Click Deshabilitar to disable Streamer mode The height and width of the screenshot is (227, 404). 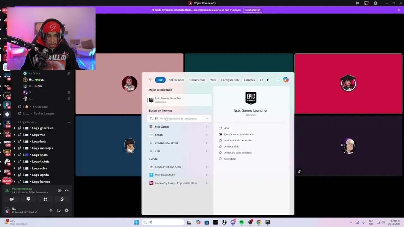(252, 10)
